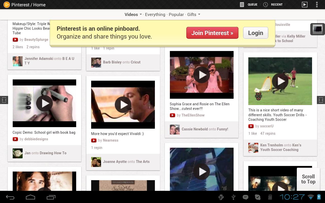Viewport: 325px width, 203px height.
Task: Open the Cricut board link
Action: click(x=136, y=62)
